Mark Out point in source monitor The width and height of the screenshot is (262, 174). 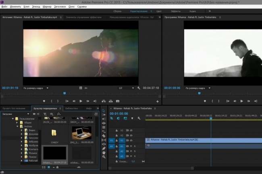(58, 101)
